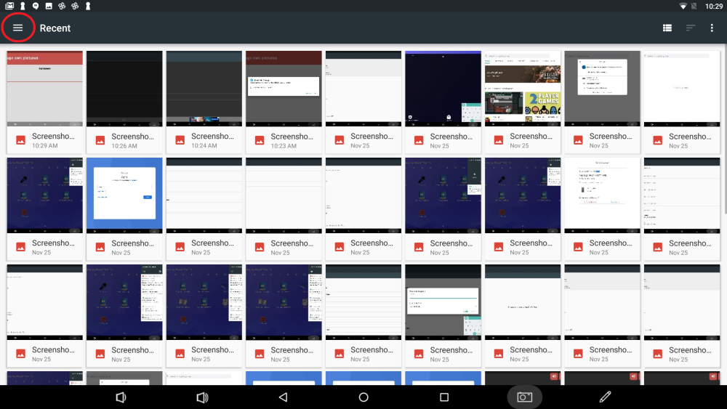
Task: Tap the volume up navigation icon
Action: coord(203,397)
